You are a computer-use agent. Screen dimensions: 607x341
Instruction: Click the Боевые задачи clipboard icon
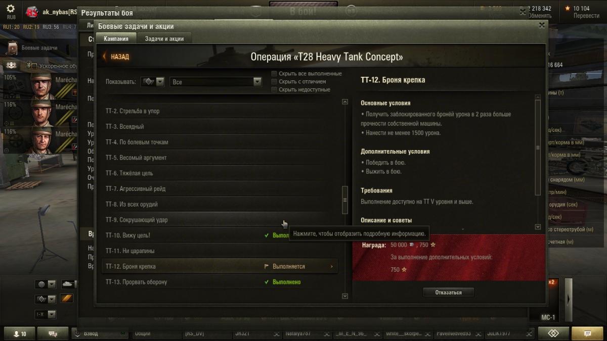(12, 48)
